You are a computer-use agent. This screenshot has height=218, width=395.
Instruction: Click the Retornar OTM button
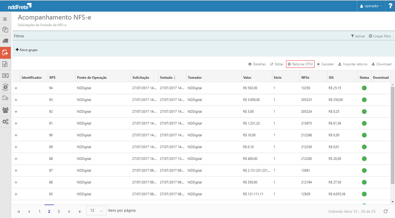pyautogui.click(x=300, y=64)
